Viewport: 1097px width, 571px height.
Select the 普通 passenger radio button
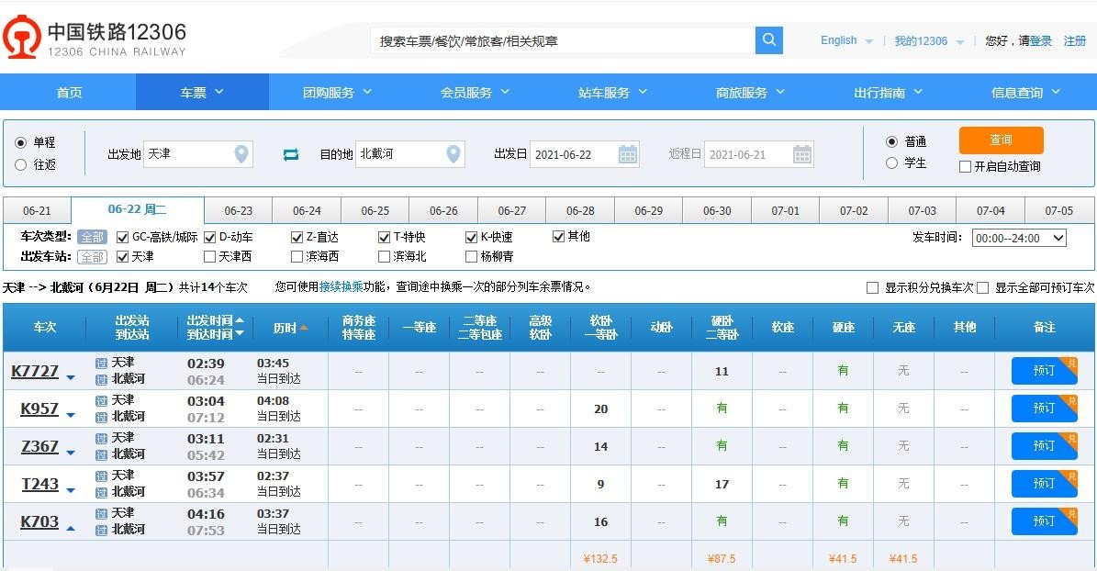click(891, 141)
